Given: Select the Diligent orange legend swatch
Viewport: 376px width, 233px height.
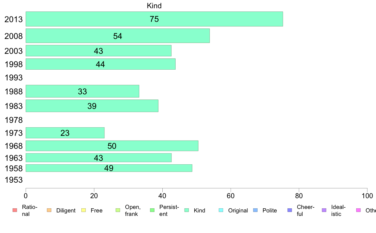Looking at the screenshot, I should point(49,210).
